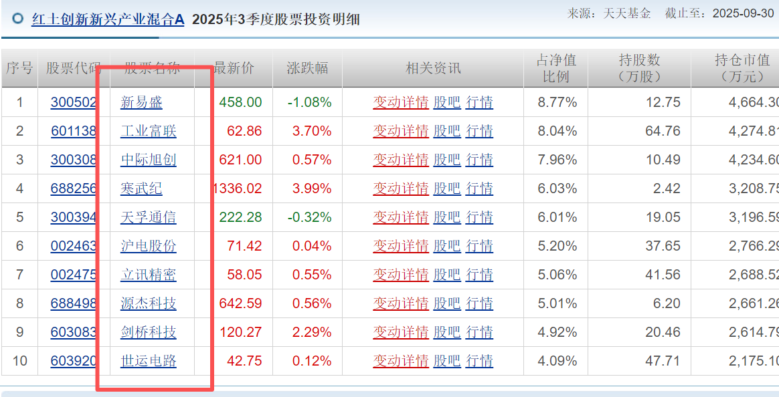The image size is (779, 397).
Task: Open 股吧 for 中际旭创 row
Action: tap(447, 160)
